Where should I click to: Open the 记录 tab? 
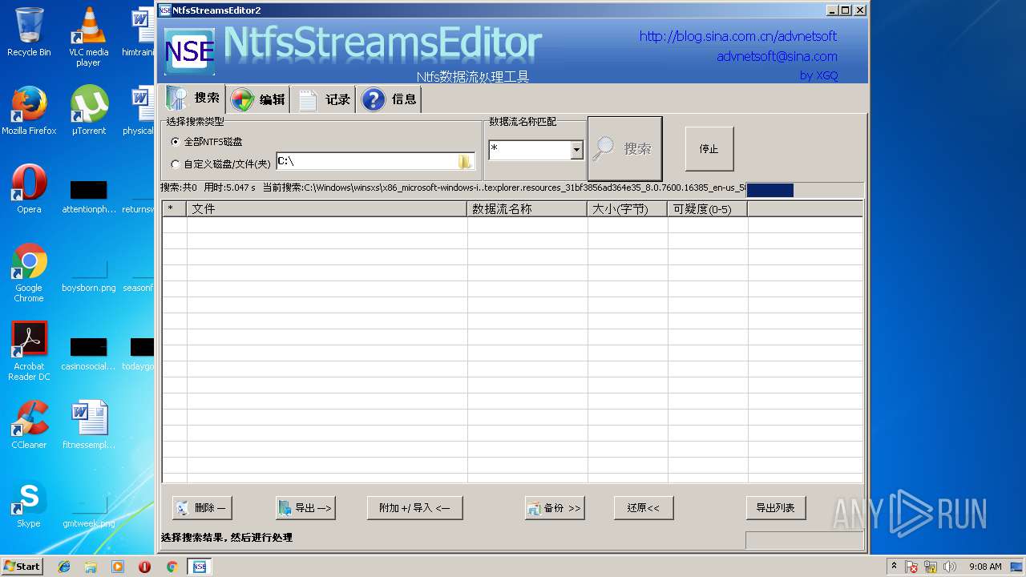click(x=324, y=99)
